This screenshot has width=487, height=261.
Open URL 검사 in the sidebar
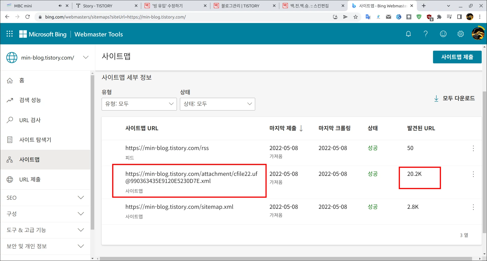[45, 120]
